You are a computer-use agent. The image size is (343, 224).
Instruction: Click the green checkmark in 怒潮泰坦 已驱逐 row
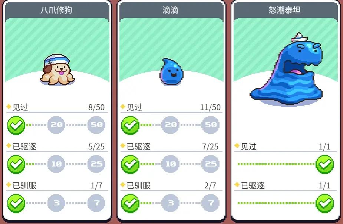[324, 204]
